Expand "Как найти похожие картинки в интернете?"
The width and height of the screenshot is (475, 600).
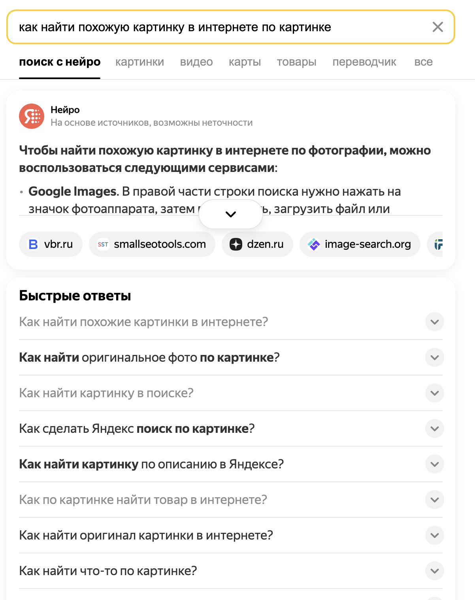pos(434,322)
